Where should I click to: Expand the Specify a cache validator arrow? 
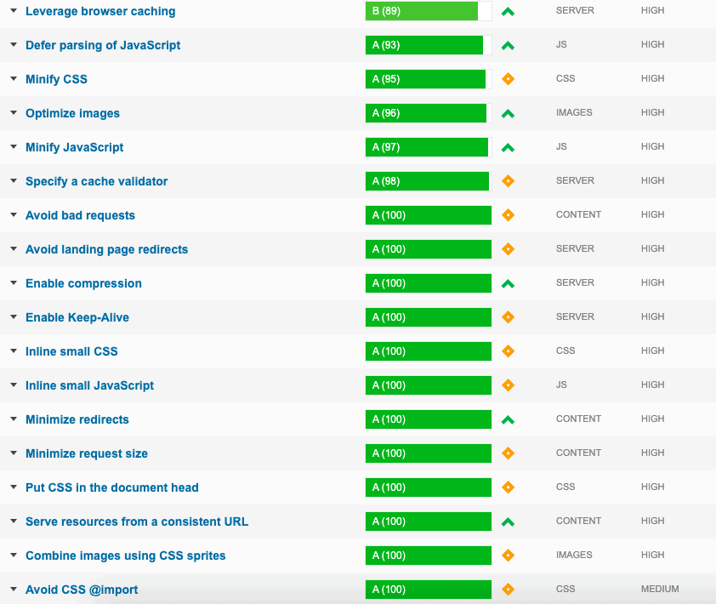point(14,181)
